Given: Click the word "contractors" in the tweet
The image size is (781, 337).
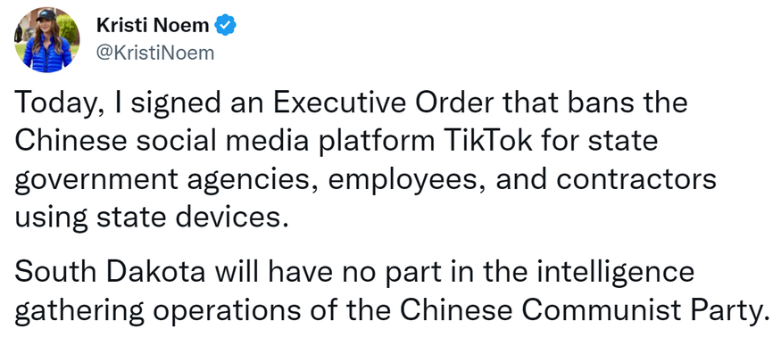Looking at the screenshot, I should [636, 180].
